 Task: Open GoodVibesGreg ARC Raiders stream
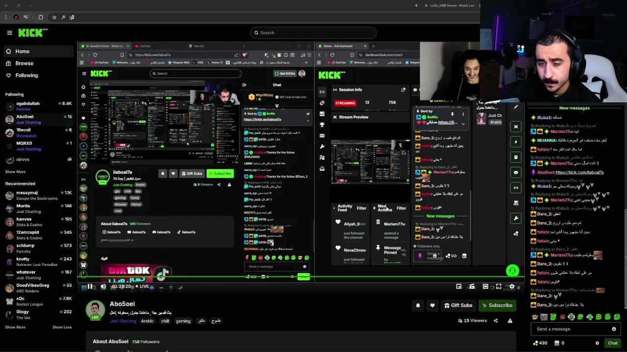tap(38, 288)
